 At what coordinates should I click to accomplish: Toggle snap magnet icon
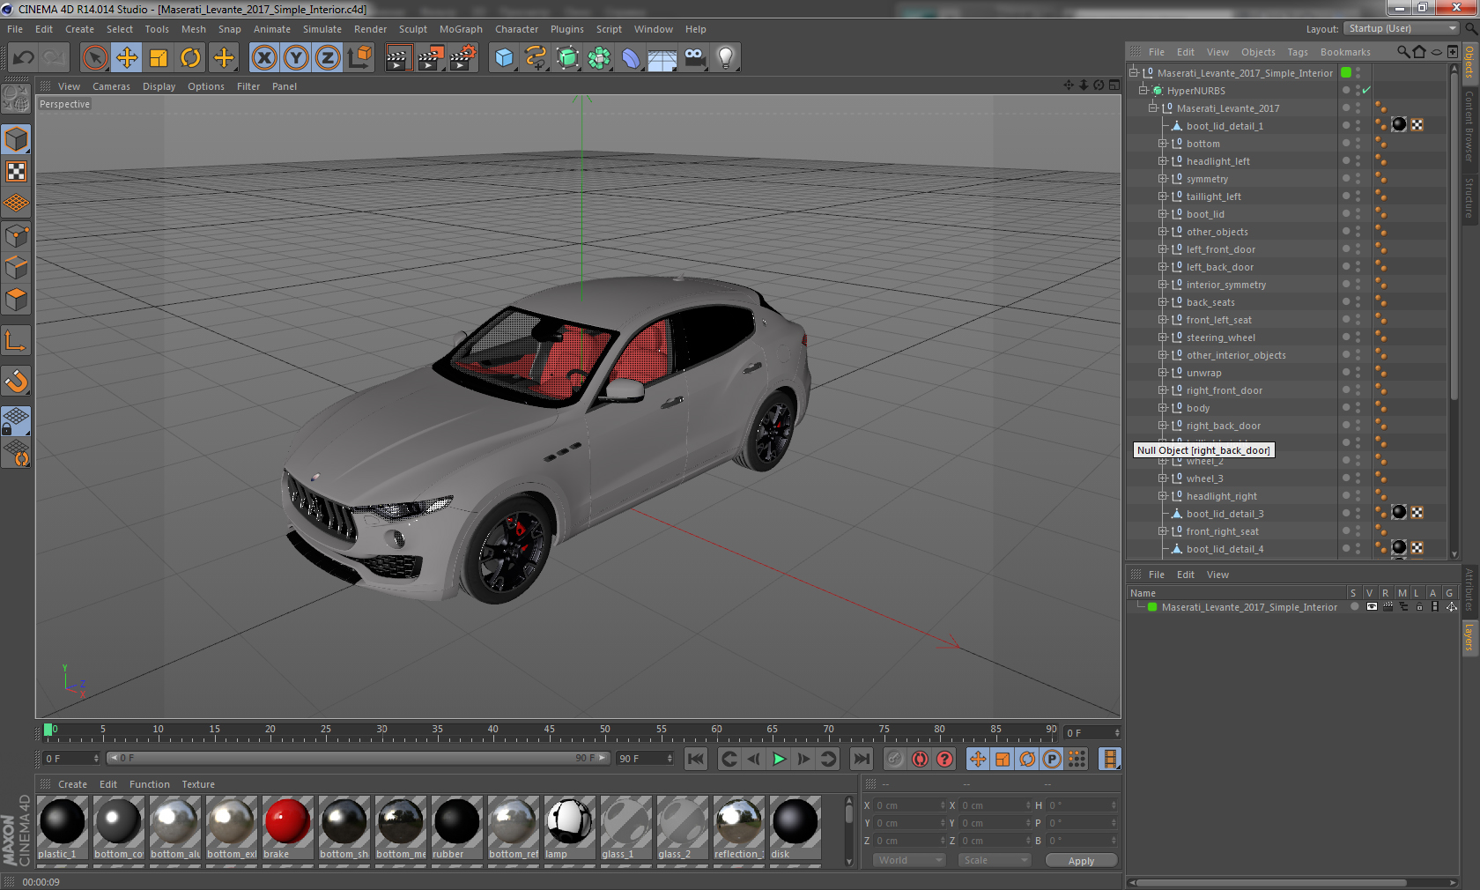(x=16, y=381)
